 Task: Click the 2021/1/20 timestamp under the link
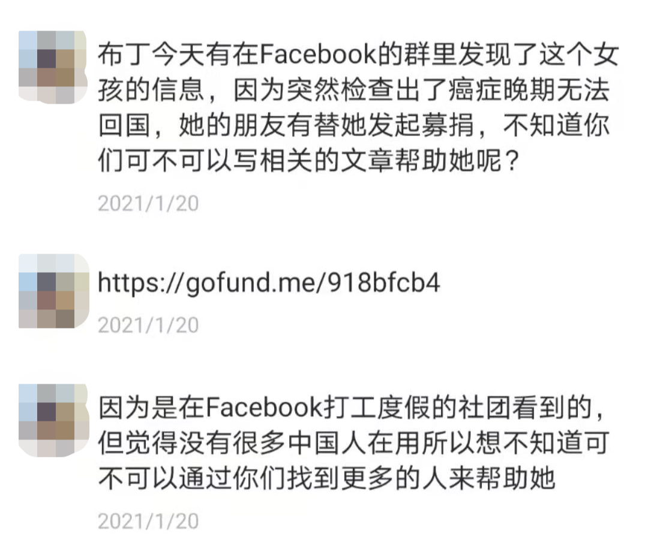(148, 326)
